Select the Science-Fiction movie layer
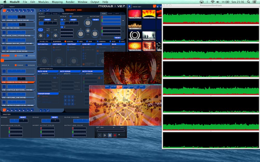The height and width of the screenshot is (162, 260). pos(18,80)
